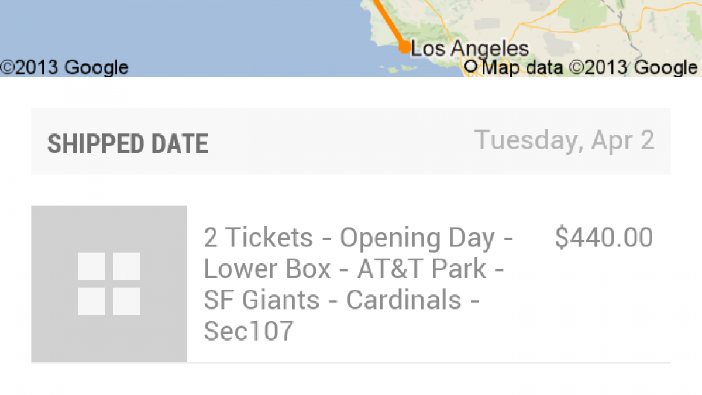Screen dimensions: 702x395
Task: Open the "2 Tickets - Opening Day" item title
Action: [x=358, y=238]
